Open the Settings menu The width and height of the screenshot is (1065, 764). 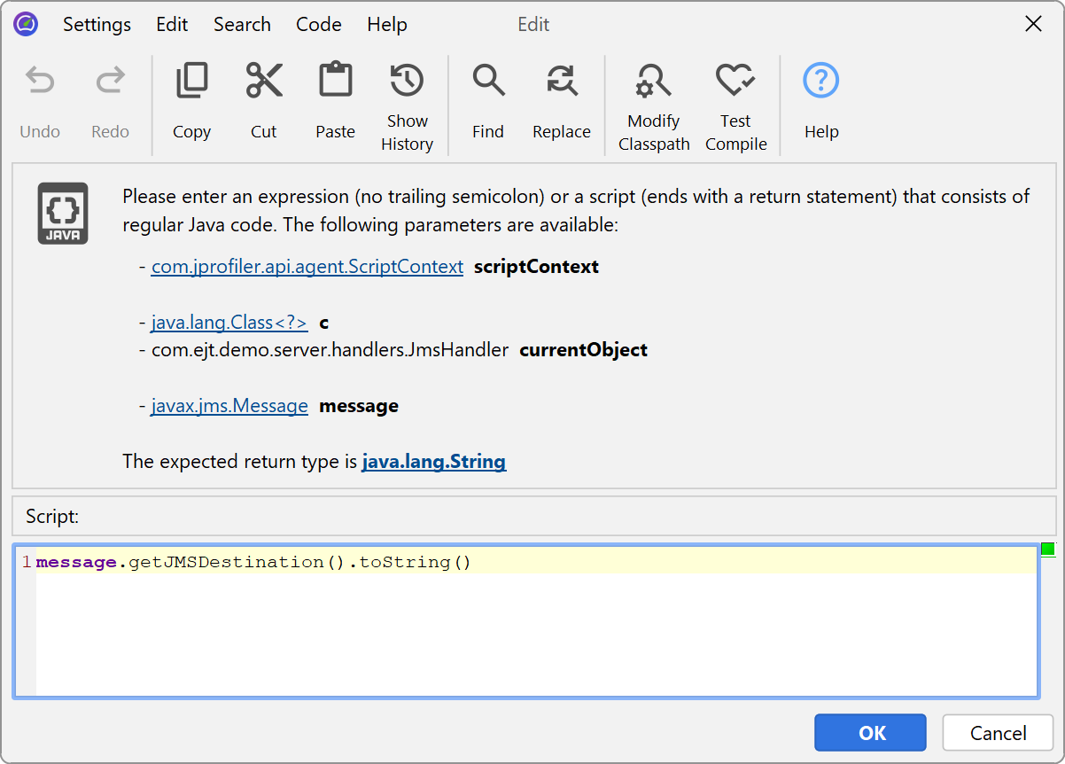[97, 25]
